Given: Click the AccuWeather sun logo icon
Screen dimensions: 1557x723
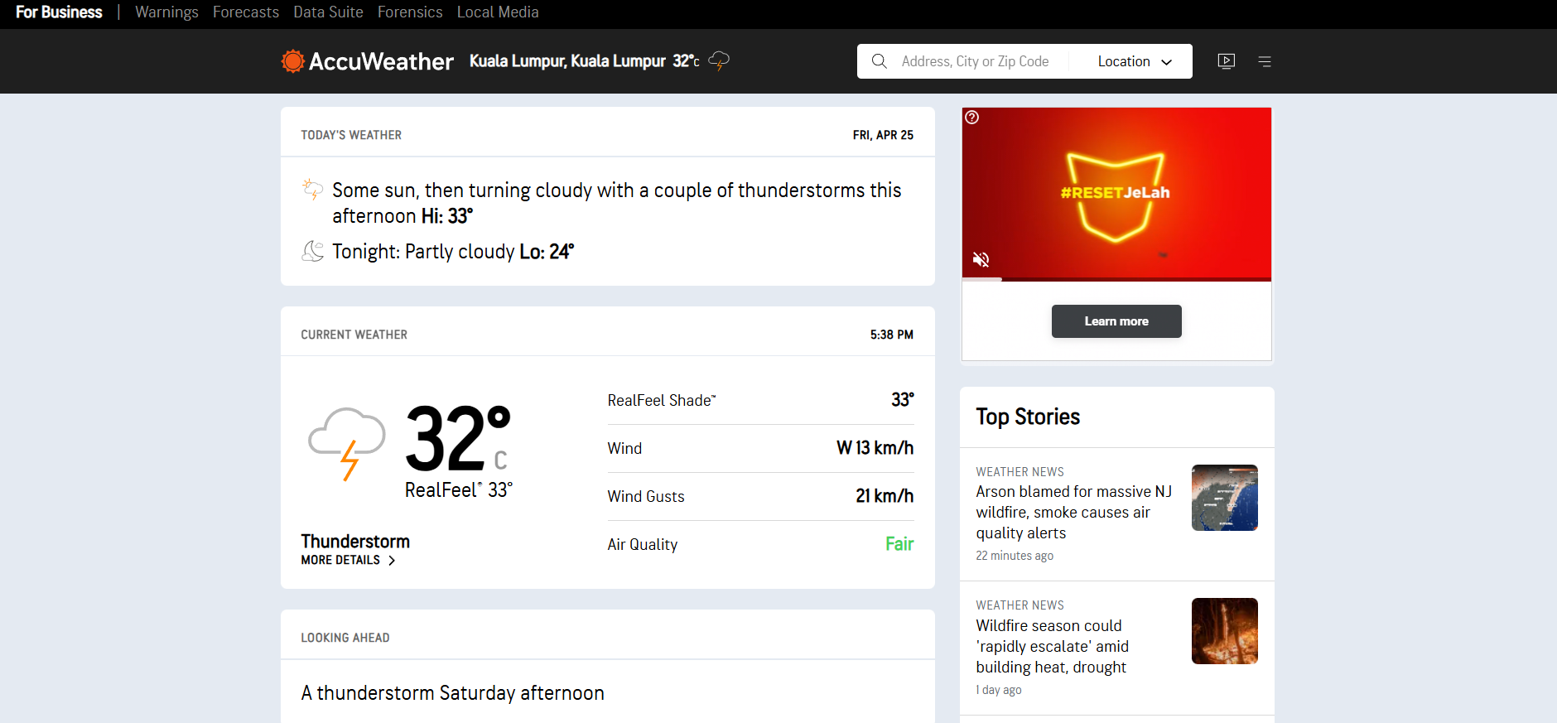Looking at the screenshot, I should pos(292,61).
